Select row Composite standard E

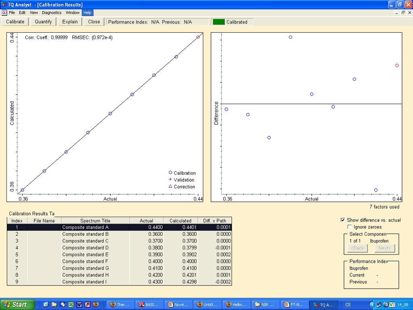119,255
